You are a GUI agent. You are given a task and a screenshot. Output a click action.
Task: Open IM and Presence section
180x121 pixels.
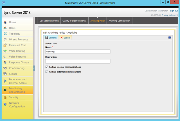pyautogui.click(x=17, y=39)
